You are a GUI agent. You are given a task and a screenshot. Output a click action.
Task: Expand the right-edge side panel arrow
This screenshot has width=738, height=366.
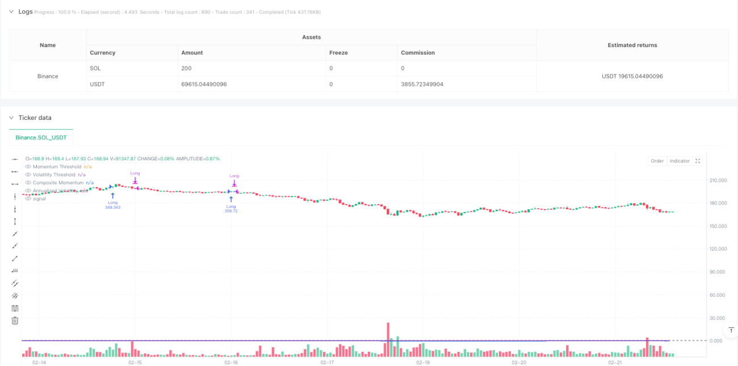point(732,330)
